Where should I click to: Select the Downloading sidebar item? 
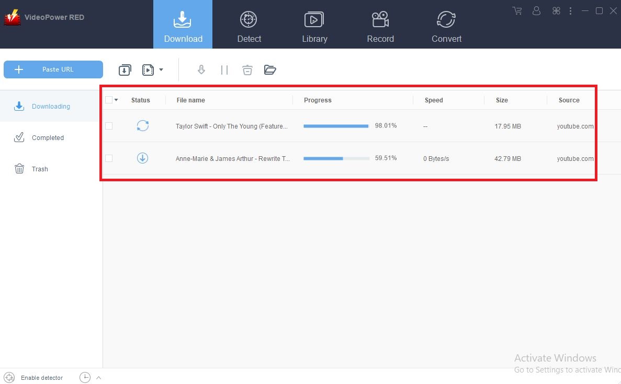(x=51, y=106)
